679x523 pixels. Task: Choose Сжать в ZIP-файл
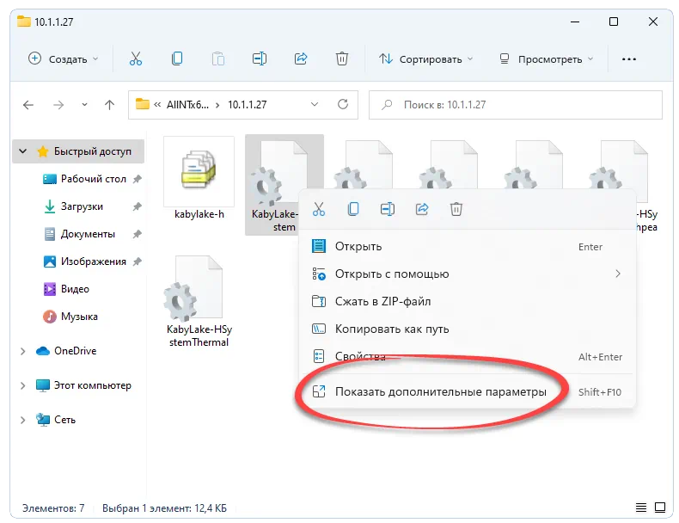pos(468,302)
